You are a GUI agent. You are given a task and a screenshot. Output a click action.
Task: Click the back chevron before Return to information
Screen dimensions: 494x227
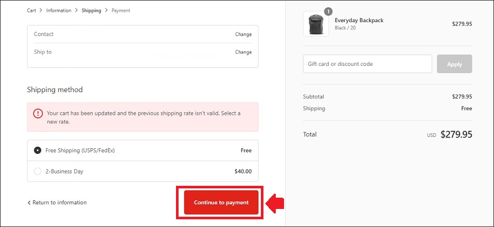pos(29,203)
